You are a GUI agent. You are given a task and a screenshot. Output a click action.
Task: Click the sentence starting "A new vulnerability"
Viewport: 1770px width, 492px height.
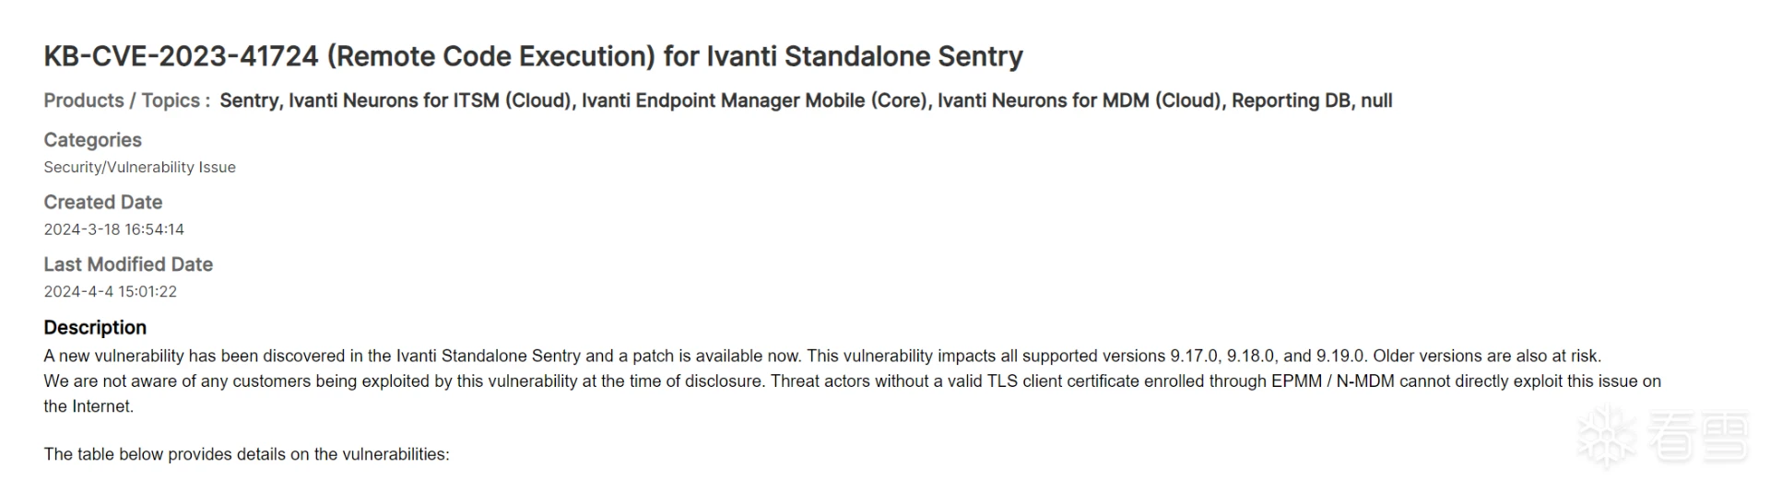click(821, 356)
